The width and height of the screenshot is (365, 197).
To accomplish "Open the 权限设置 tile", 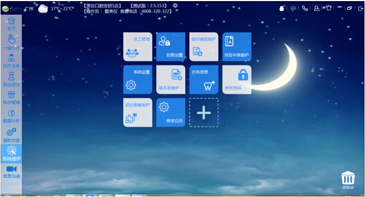I will pyautogui.click(x=171, y=47).
